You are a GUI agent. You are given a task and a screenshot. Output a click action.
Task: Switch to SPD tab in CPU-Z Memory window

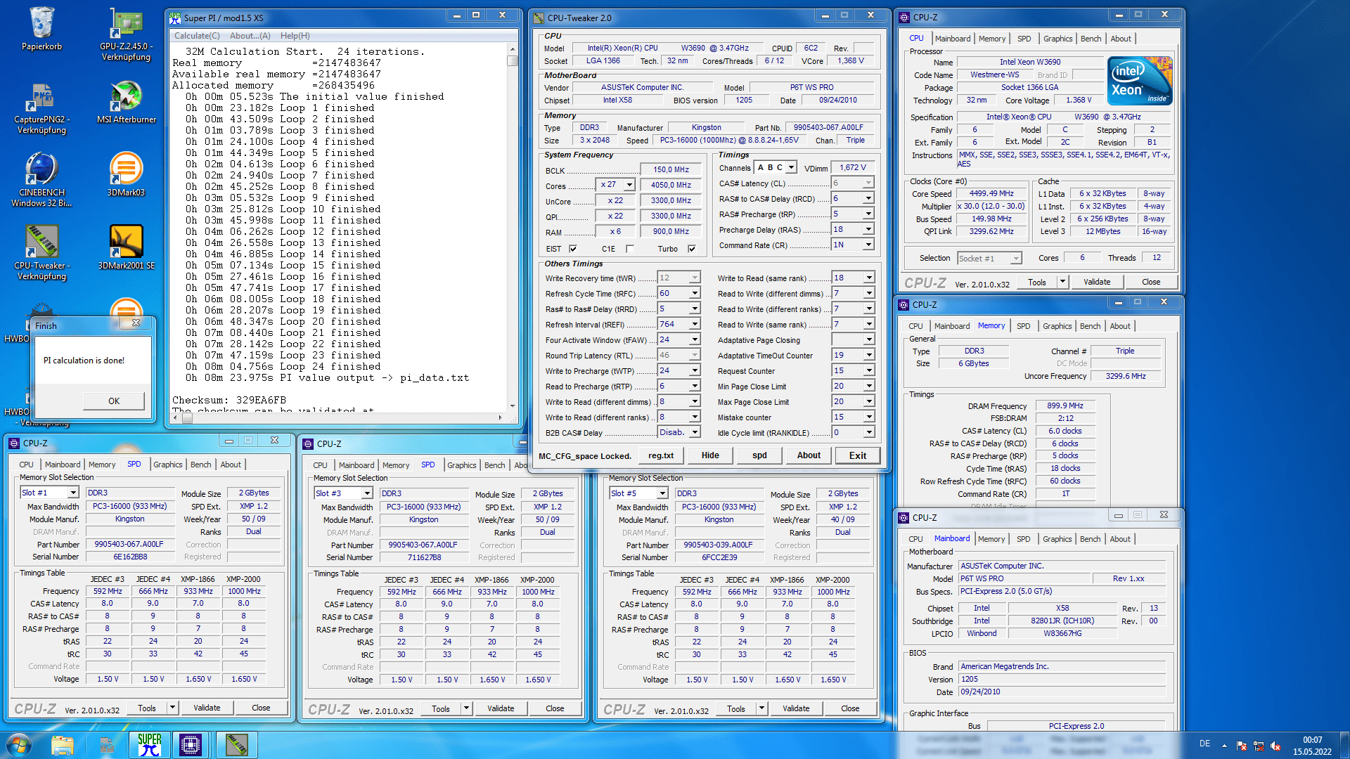click(x=1023, y=326)
